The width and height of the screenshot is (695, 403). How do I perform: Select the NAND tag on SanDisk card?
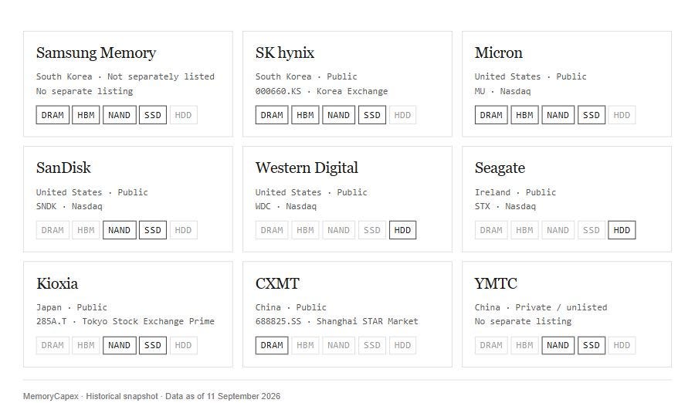(x=119, y=230)
